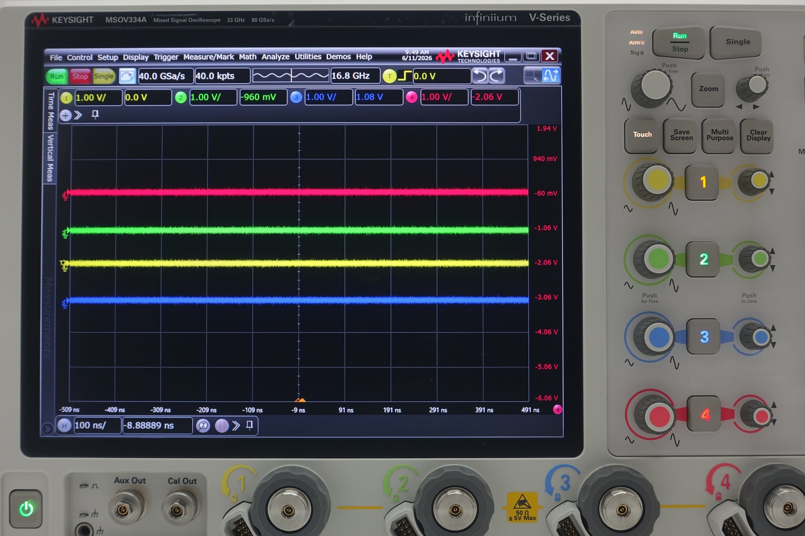Image resolution: width=805 pixels, height=536 pixels.
Task: Open the Trigger menu
Action: click(x=166, y=57)
